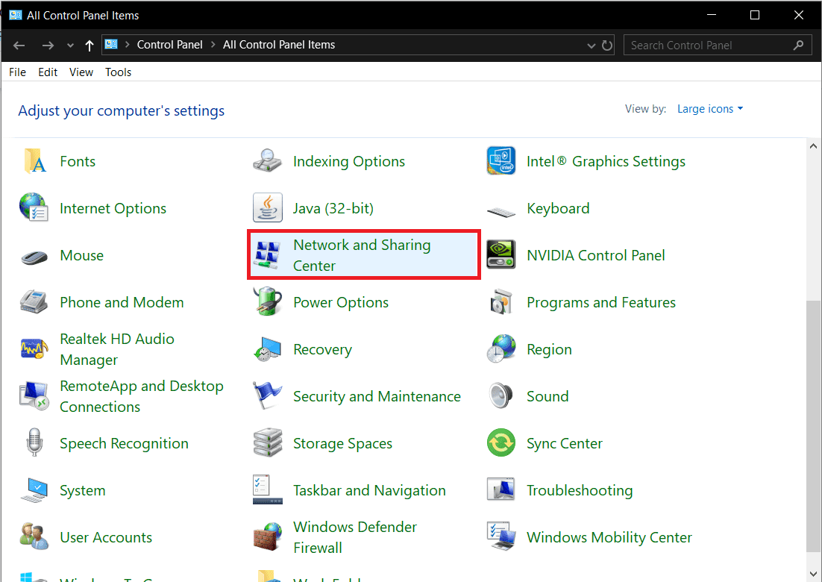This screenshot has width=822, height=582.
Task: Click the Control Panel breadcrumb
Action: coord(169,45)
